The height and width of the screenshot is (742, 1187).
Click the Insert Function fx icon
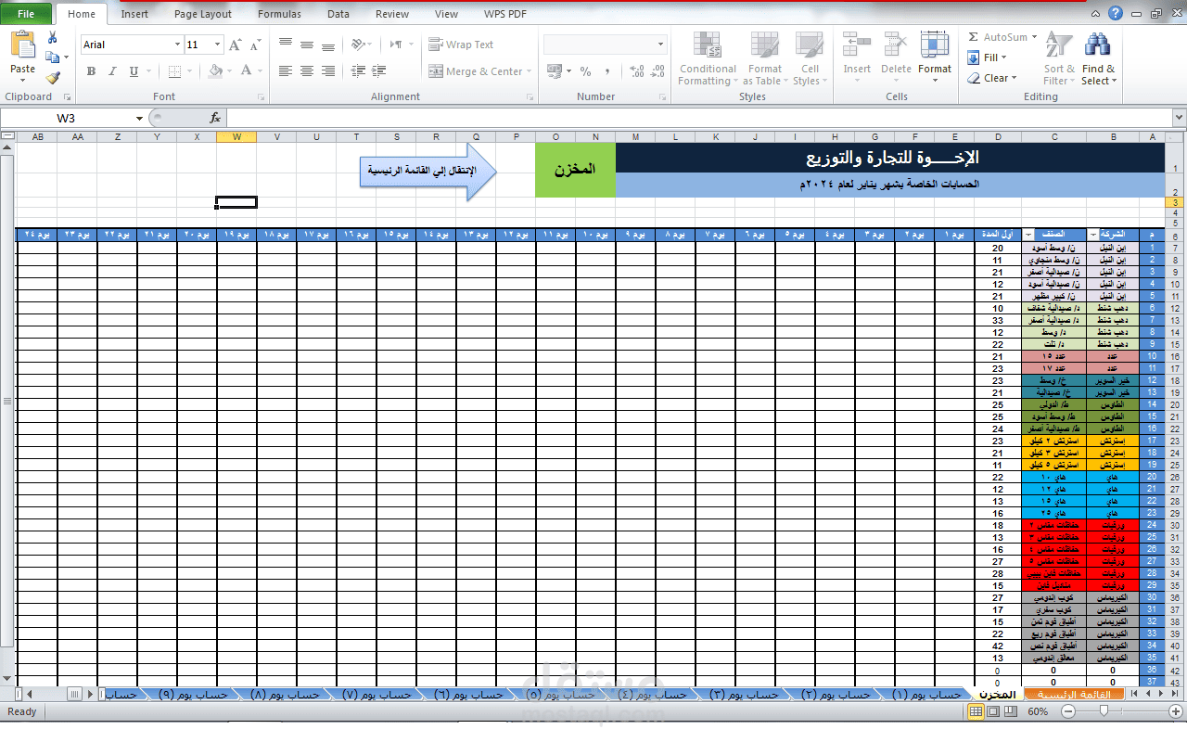(215, 118)
